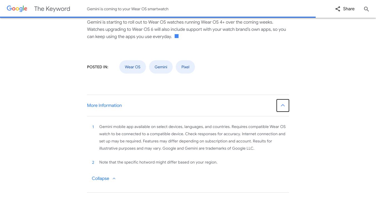Click the More Information heading
Viewport: 376px width, 211px height.
[x=104, y=105]
